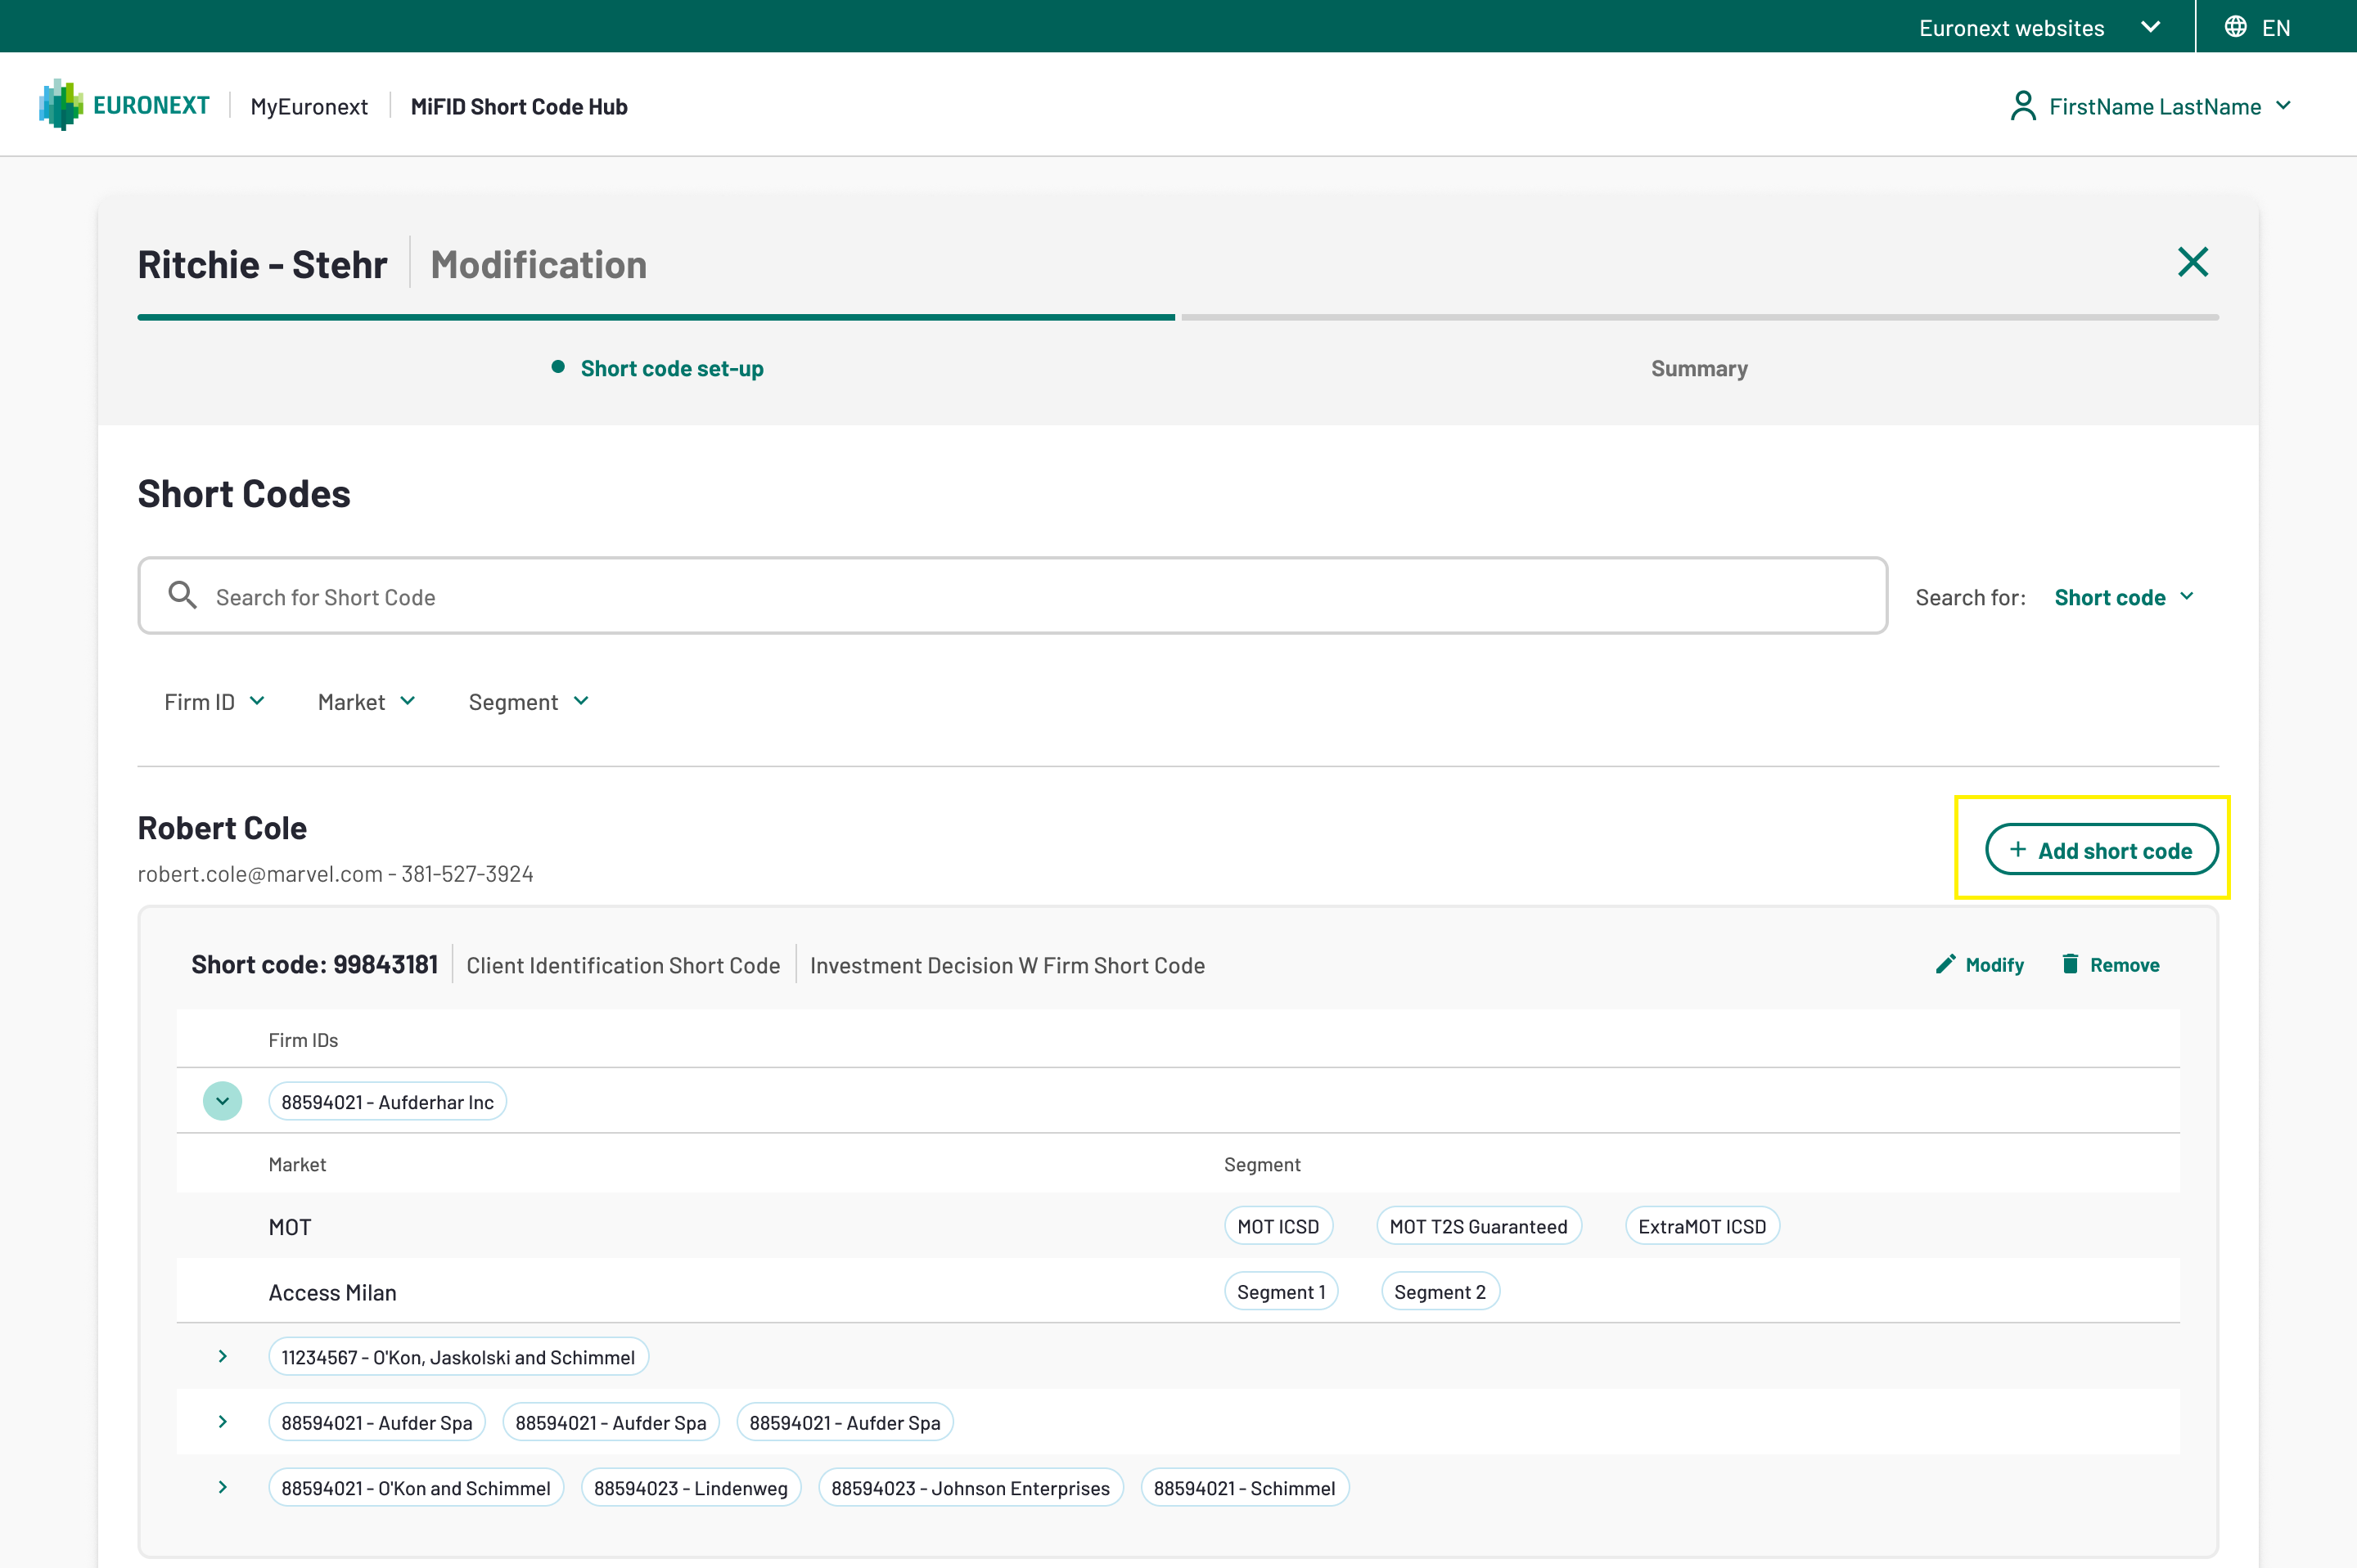This screenshot has height=1568, width=2357.
Task: Click the Euronext logo icon
Action: click(x=60, y=105)
